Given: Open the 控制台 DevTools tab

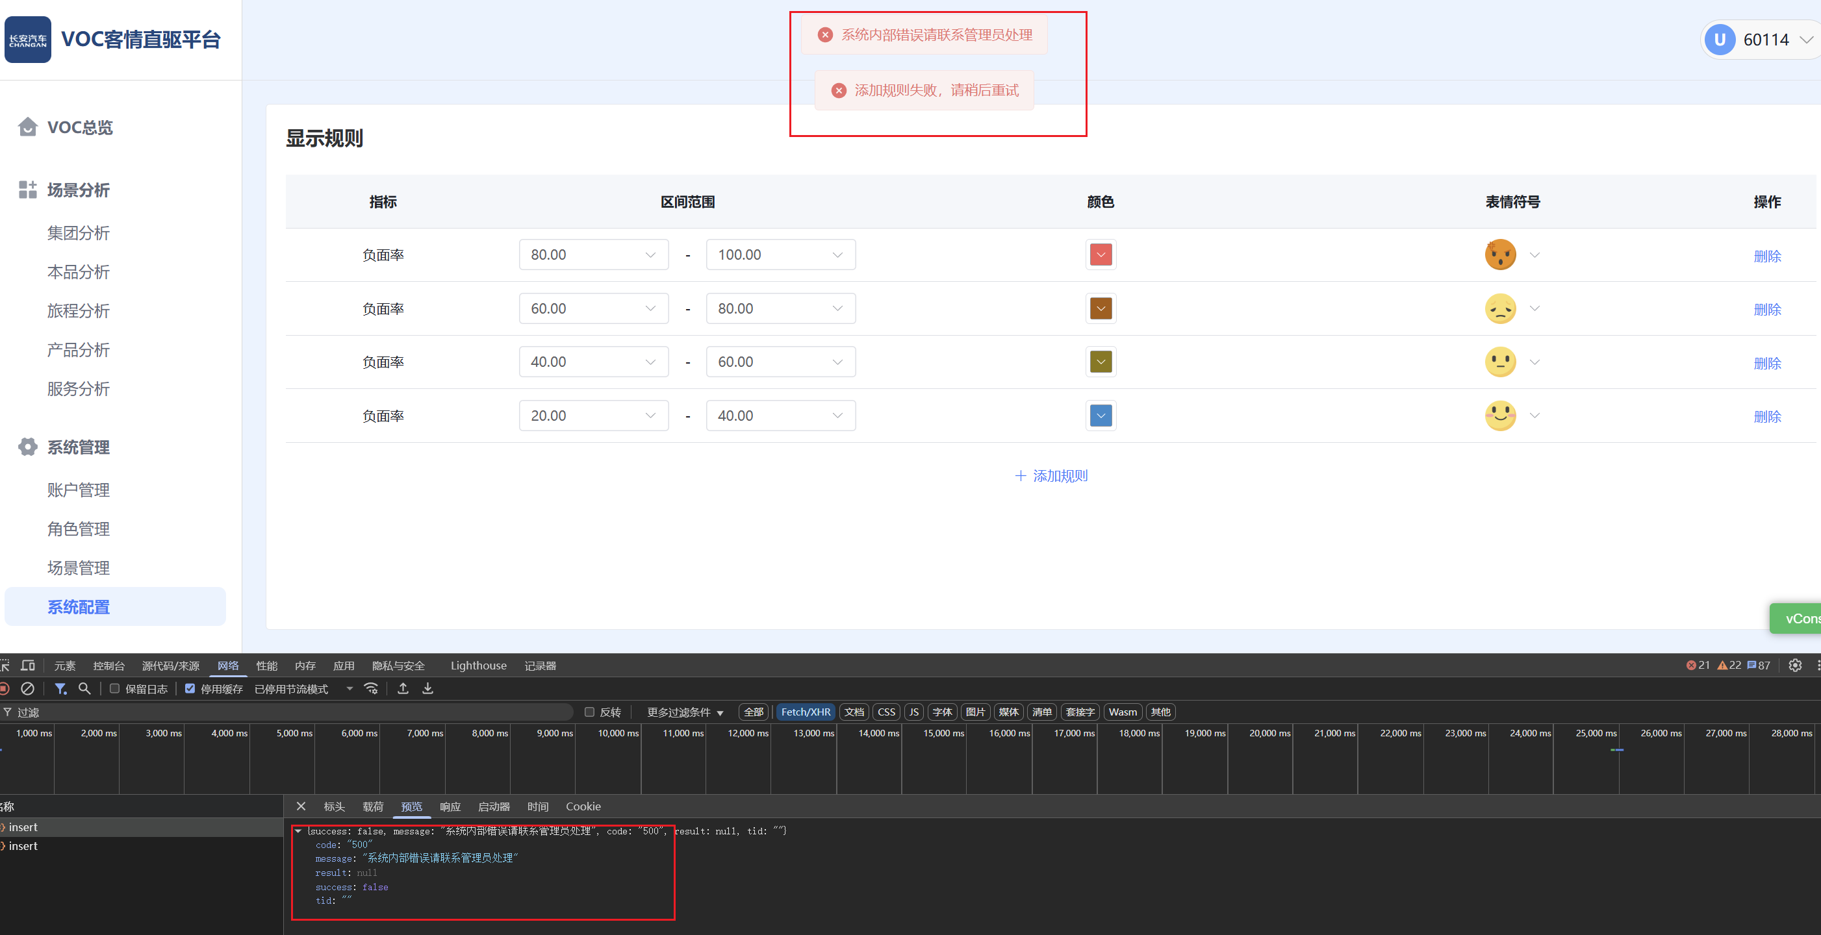Looking at the screenshot, I should pyautogui.click(x=109, y=666).
